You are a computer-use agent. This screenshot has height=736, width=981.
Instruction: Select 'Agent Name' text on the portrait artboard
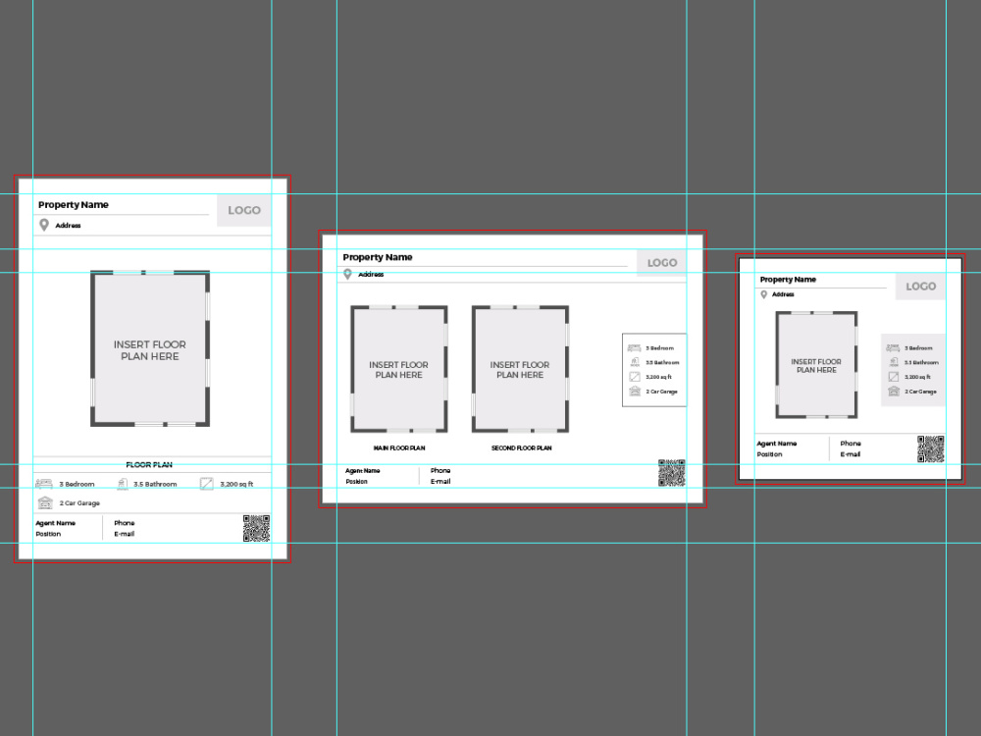coord(55,523)
